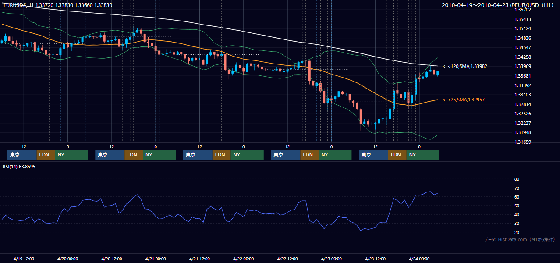
Task: Select price axis value 1.33681
Action: click(522, 76)
